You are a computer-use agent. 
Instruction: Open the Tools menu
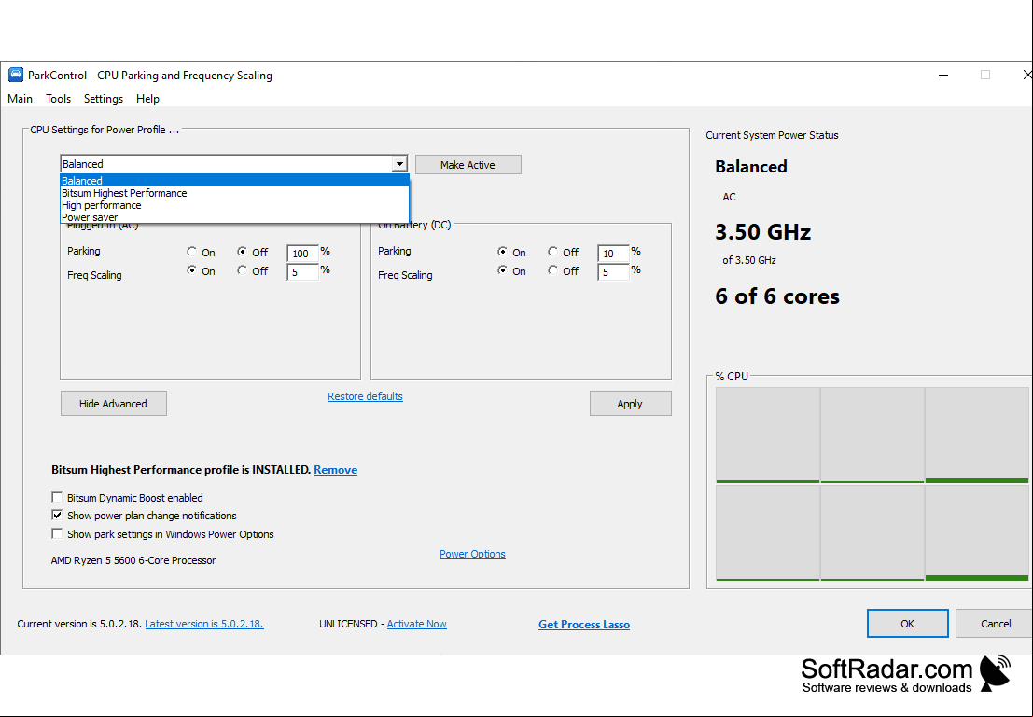(x=58, y=99)
